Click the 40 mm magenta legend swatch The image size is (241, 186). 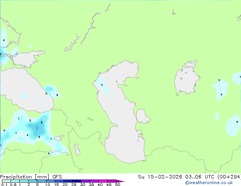point(103,181)
